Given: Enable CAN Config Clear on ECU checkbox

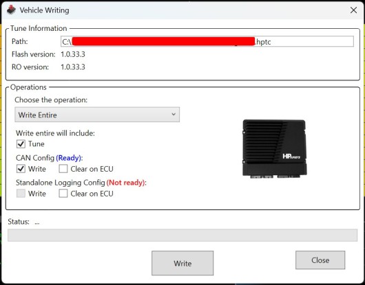Looking at the screenshot, I should point(63,169).
